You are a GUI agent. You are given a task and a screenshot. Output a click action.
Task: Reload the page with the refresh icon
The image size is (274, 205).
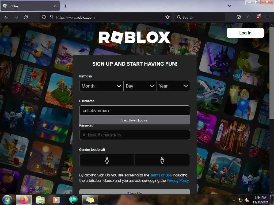point(26,17)
